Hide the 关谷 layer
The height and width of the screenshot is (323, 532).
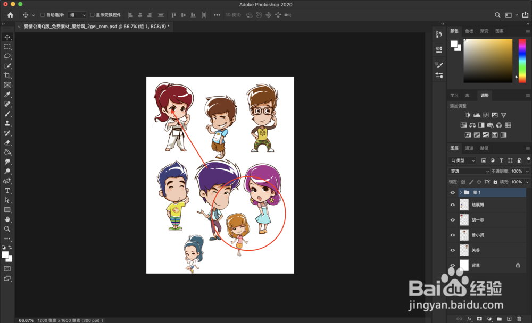(453, 250)
